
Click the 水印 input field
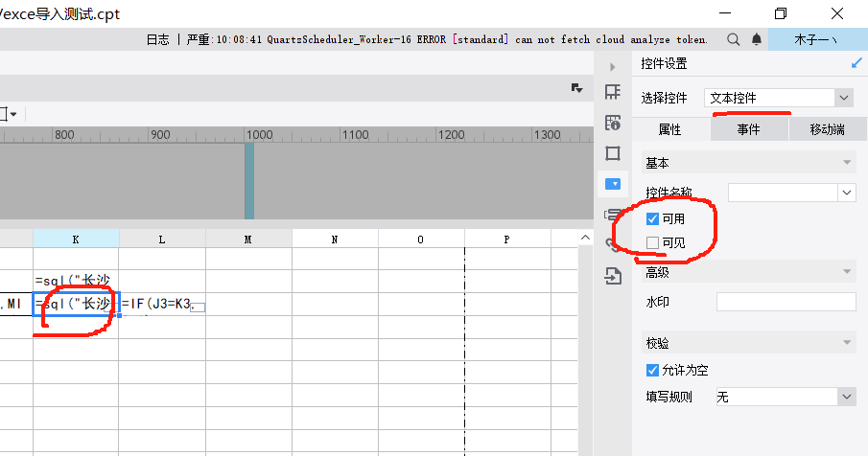point(786,302)
